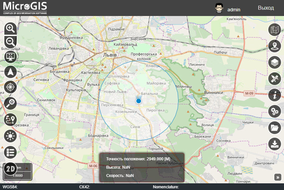This screenshot has height=190, width=284.
Task: Click the Сихів district label
Action: (135, 127)
